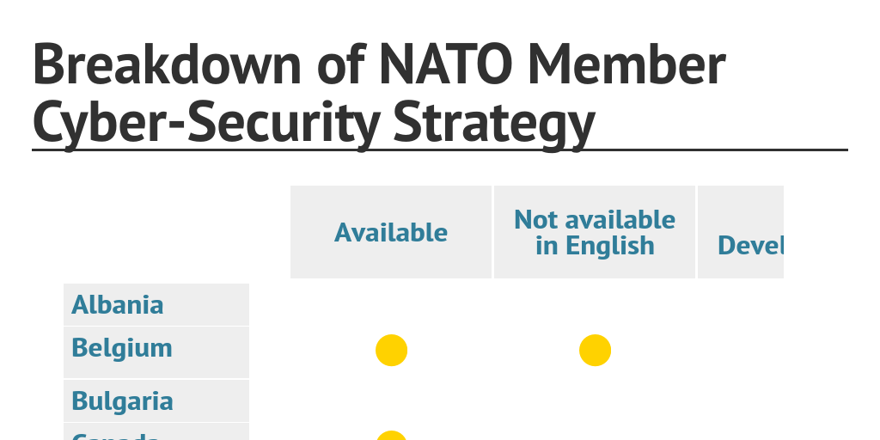The image size is (880, 440).
Task: Select the Albania row label
Action: point(118,305)
